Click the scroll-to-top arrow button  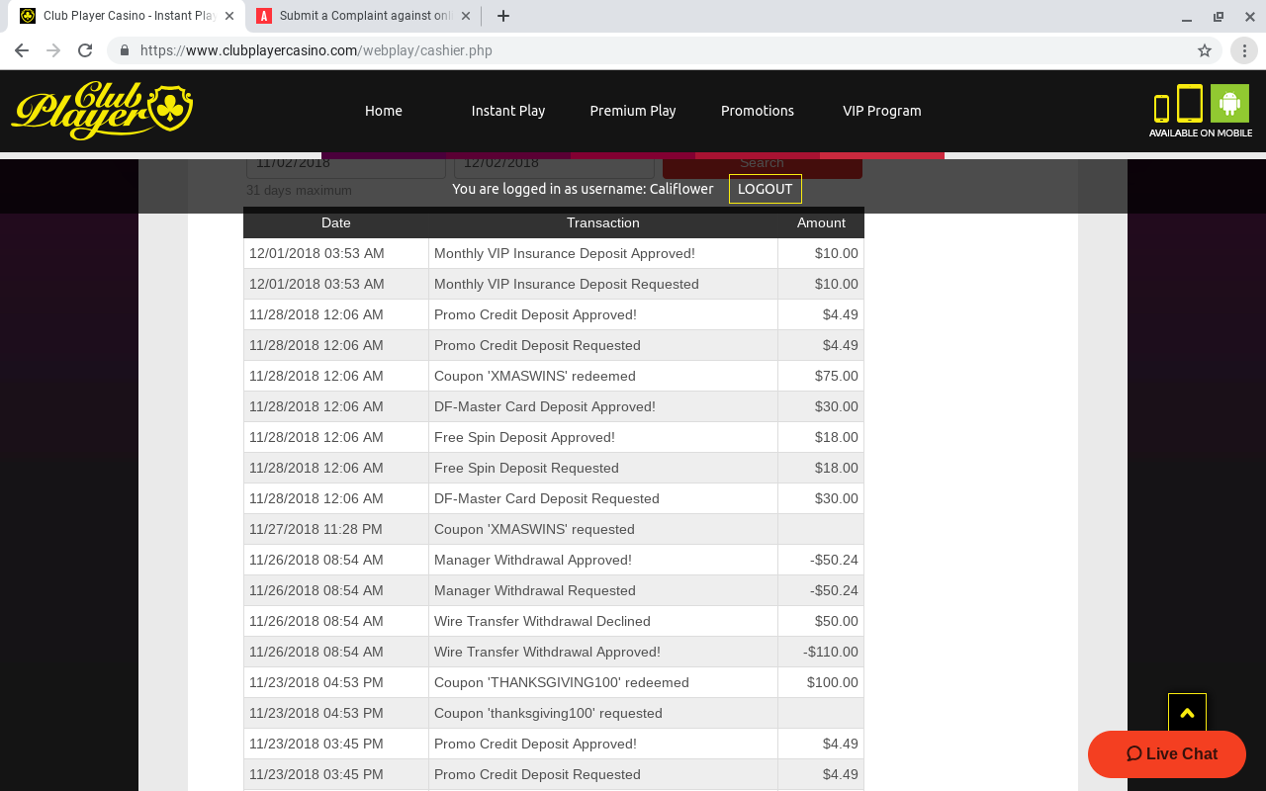tap(1187, 713)
